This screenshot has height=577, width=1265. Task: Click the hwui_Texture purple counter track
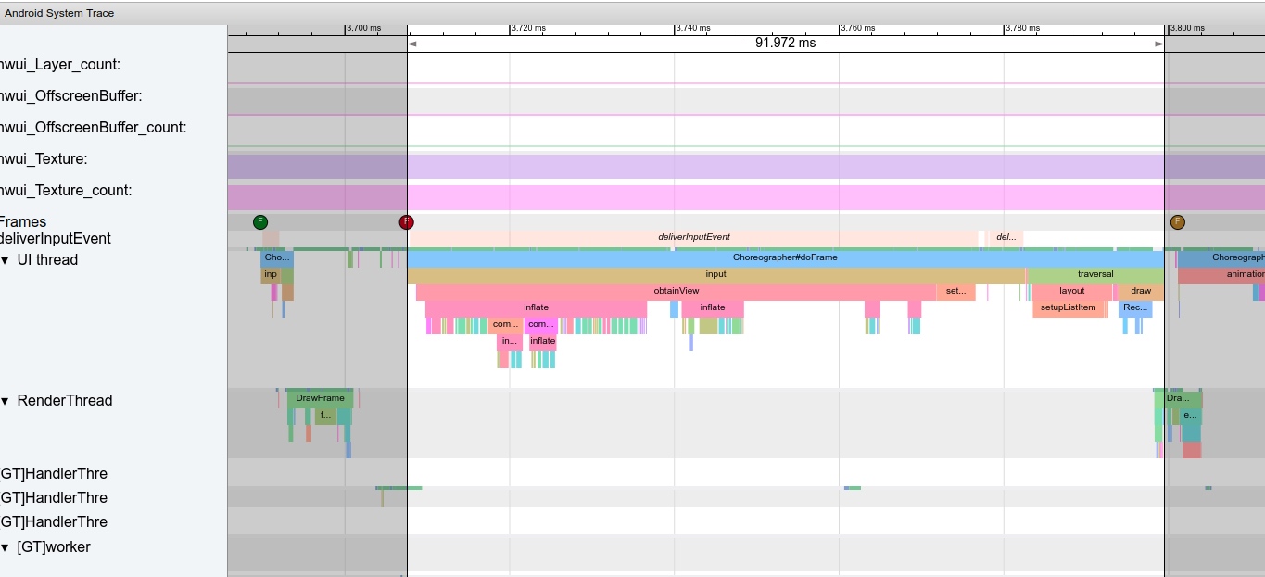point(746,166)
